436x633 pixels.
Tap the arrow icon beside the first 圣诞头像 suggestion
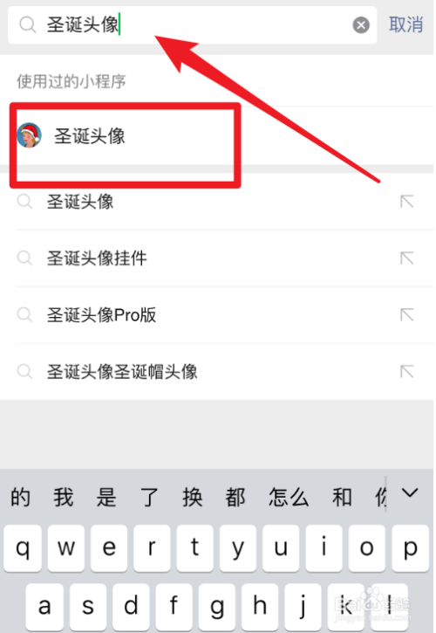[407, 202]
